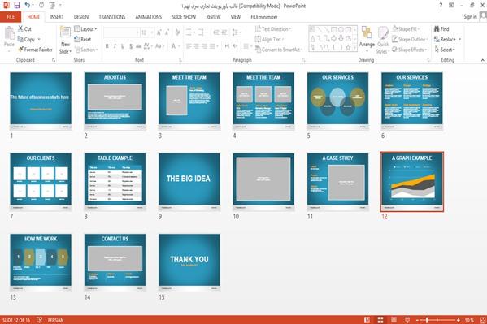Toggle Underline formatting button
Screen dimensions: 487x324
point(123,46)
